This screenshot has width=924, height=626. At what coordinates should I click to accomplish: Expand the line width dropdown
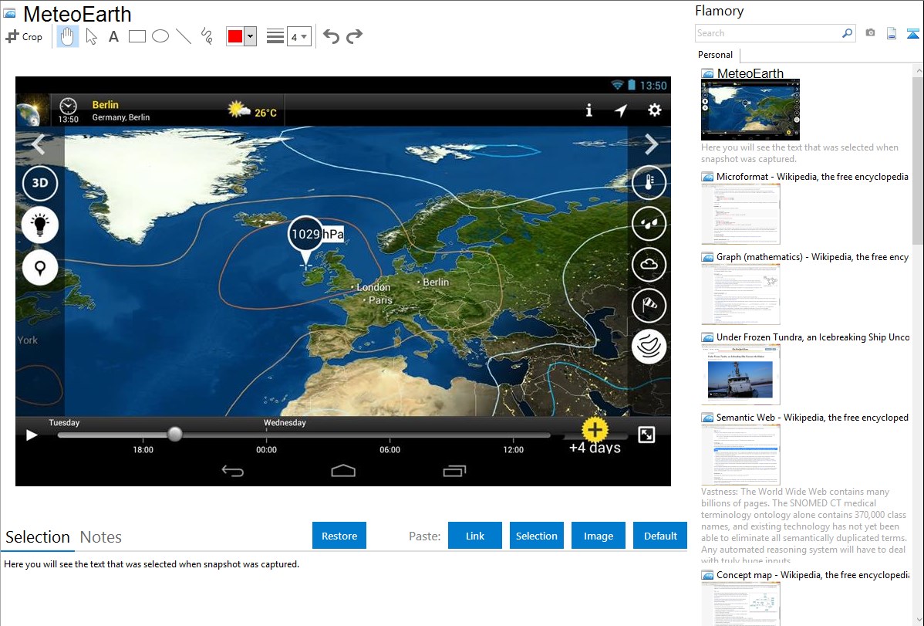(x=299, y=37)
